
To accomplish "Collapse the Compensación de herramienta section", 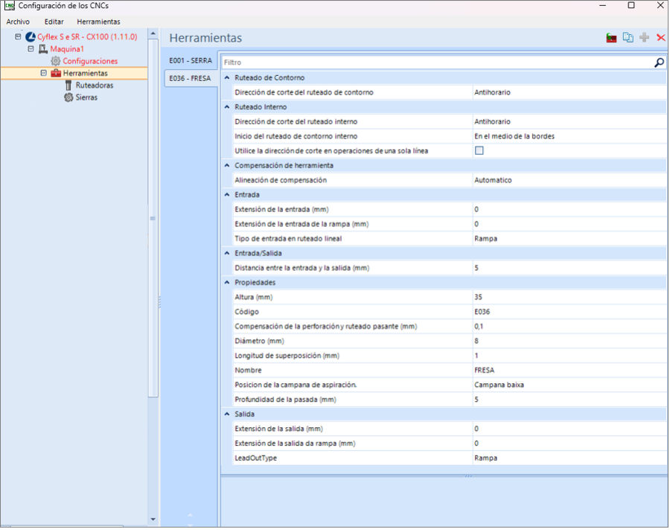I will (x=227, y=166).
